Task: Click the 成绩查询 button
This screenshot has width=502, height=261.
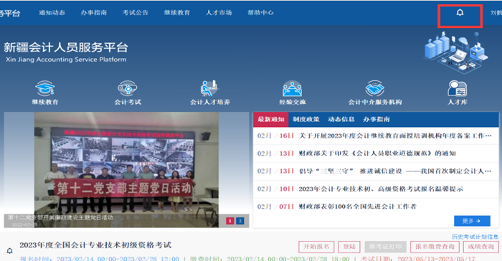Action: tap(481, 247)
